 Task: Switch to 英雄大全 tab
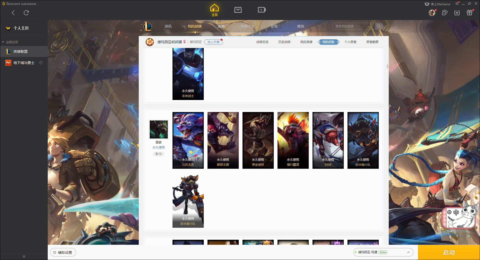247,26
